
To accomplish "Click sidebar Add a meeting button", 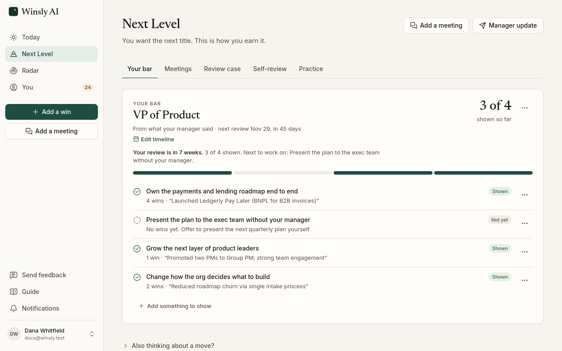I will click(x=51, y=131).
